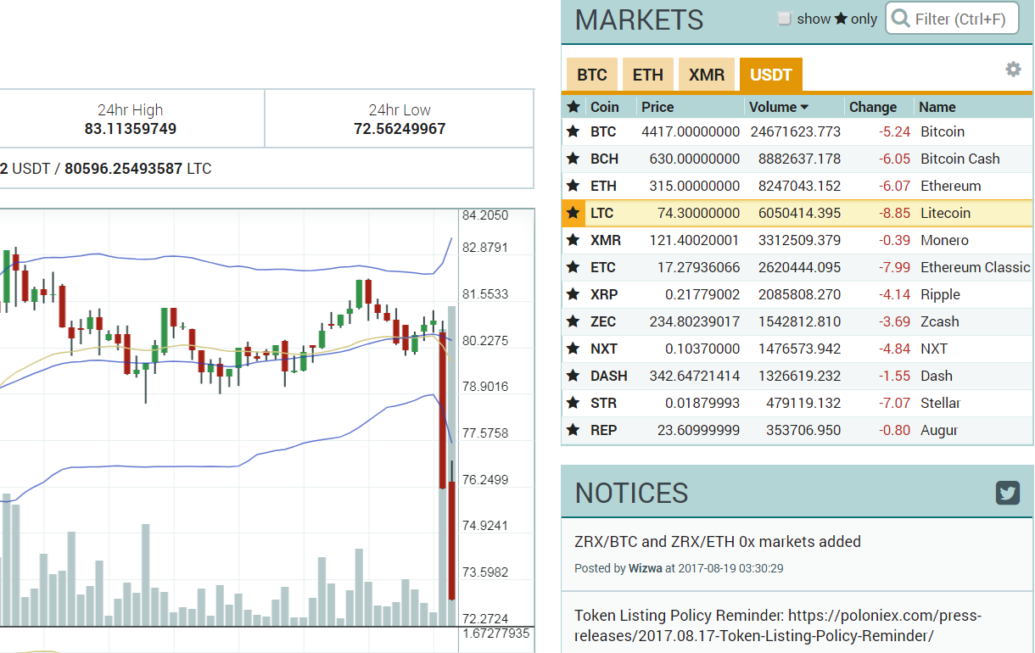Click BTC volume 24671623.773

tap(796, 131)
